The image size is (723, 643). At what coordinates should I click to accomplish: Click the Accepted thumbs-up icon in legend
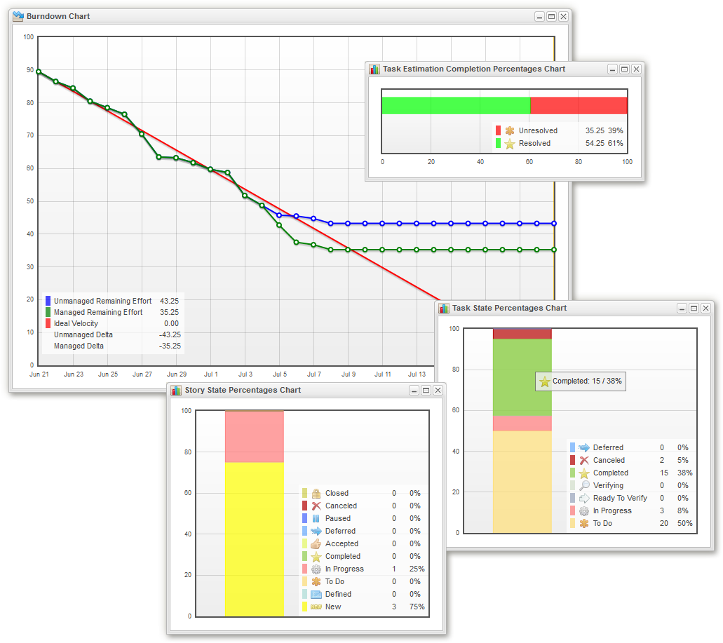tap(316, 543)
